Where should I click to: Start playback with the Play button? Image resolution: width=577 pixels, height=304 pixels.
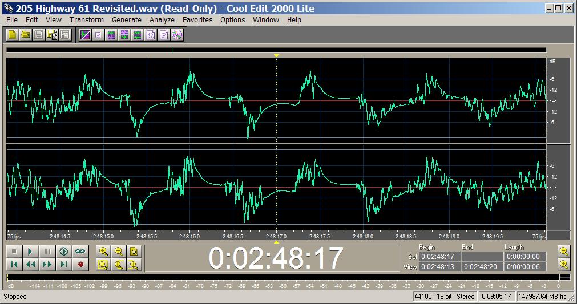click(31, 252)
